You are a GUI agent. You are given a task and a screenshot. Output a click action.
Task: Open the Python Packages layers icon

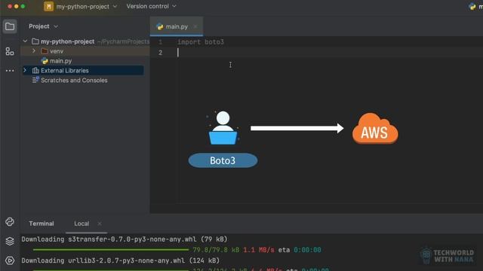pyautogui.click(x=10, y=241)
